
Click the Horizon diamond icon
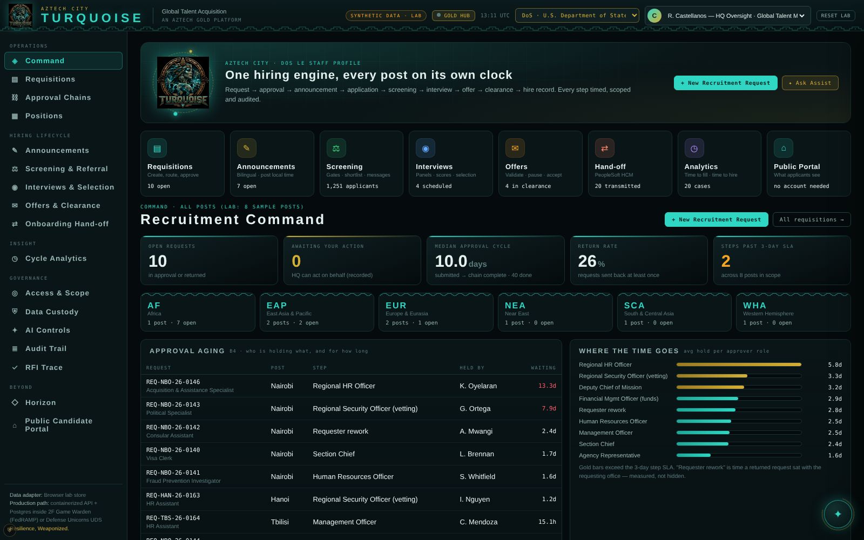(15, 402)
